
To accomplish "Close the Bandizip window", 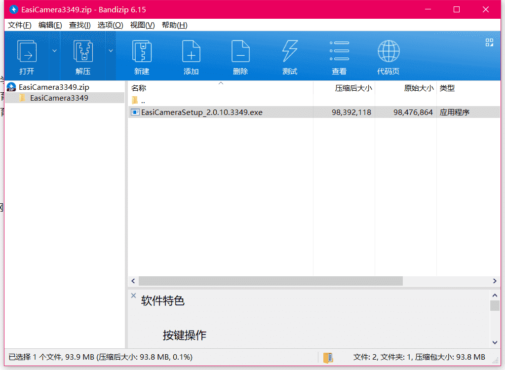I will [x=486, y=9].
